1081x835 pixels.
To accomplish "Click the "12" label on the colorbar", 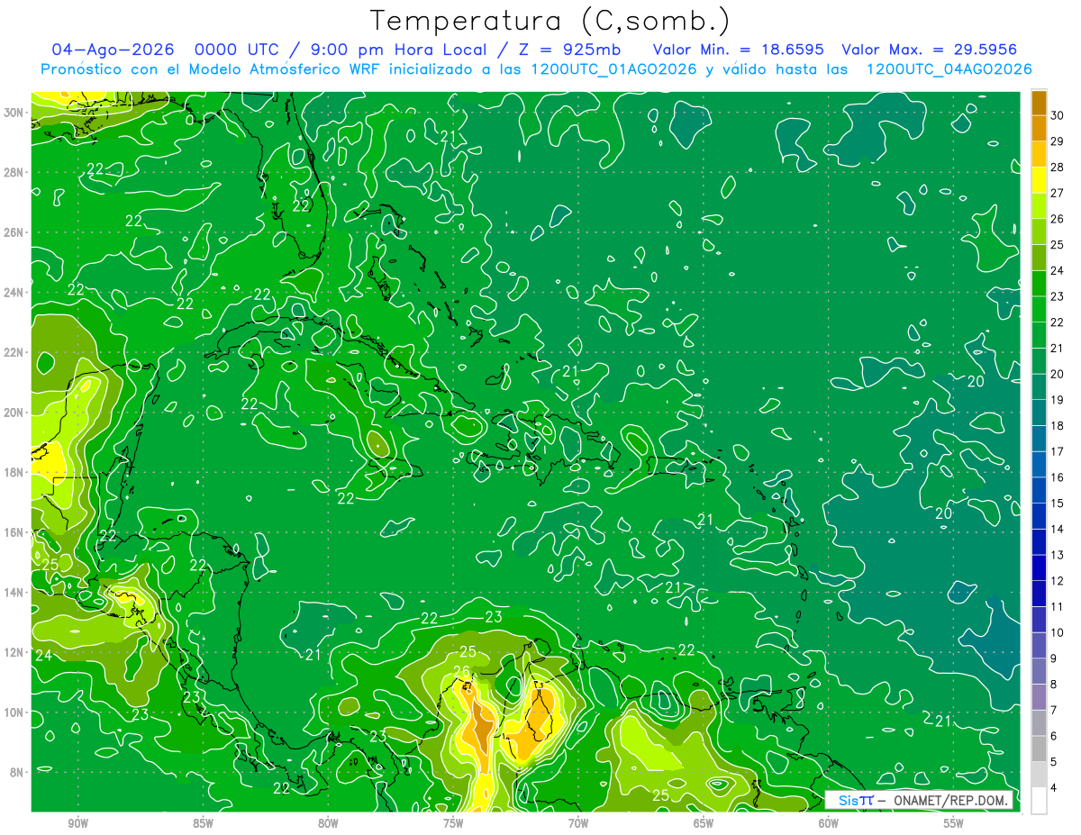I will coord(1058,581).
